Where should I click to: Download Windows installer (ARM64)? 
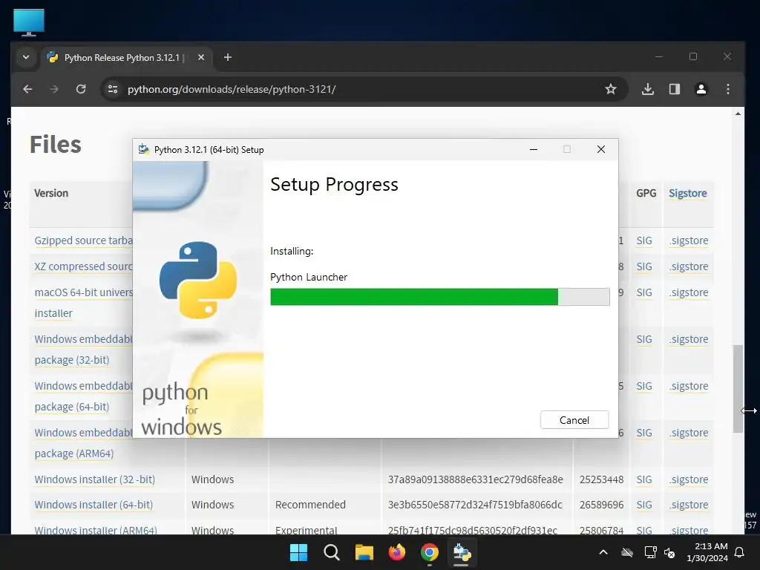click(96, 530)
